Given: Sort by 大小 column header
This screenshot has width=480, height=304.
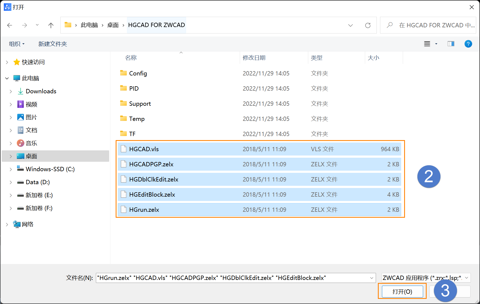Looking at the screenshot, I should pyautogui.click(x=374, y=58).
